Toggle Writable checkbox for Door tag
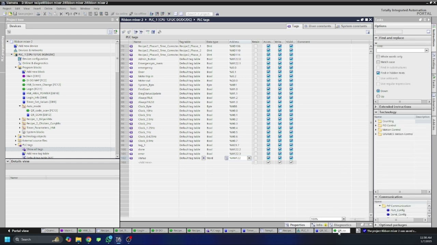The image size is (437, 245). [280, 72]
